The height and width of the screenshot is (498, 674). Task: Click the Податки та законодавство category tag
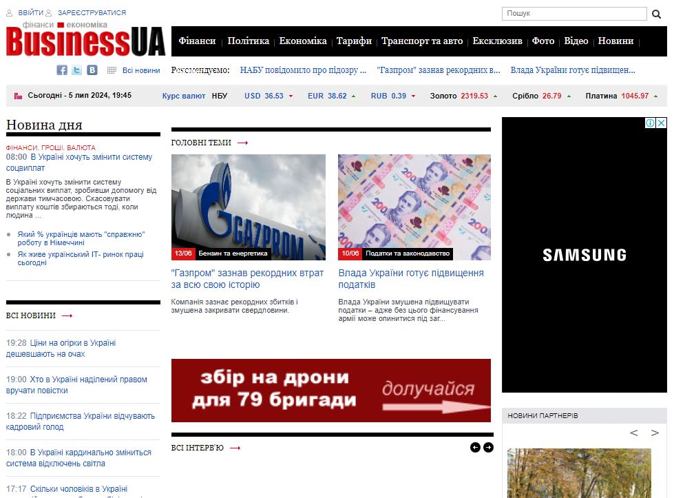[x=408, y=253]
